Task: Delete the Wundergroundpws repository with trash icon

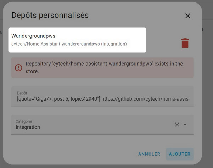Action: 185,43
